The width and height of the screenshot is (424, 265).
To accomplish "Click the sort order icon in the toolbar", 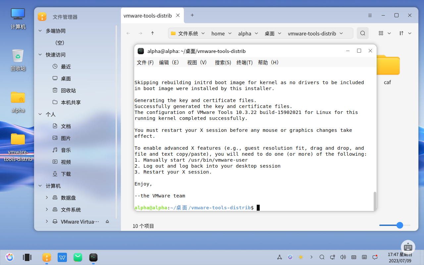I will (401, 33).
